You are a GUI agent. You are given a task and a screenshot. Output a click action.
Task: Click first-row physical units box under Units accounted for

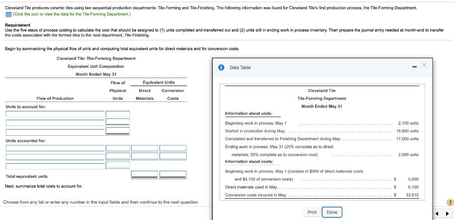point(117,148)
